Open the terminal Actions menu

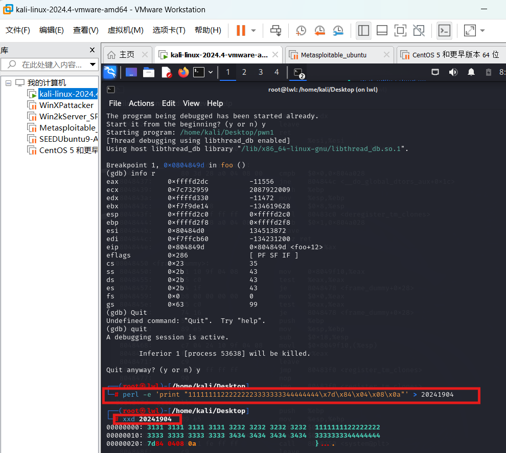tap(142, 103)
